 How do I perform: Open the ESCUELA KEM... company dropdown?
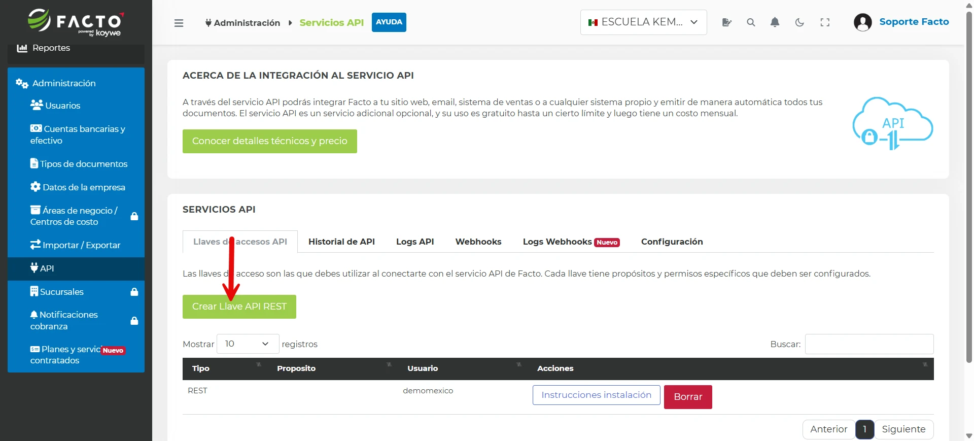(643, 22)
